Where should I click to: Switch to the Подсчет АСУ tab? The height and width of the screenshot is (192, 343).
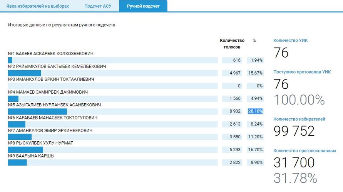pos(97,6)
